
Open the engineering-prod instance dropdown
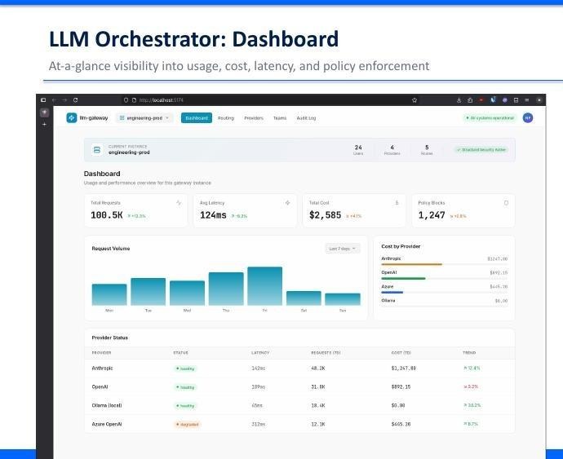coord(144,117)
